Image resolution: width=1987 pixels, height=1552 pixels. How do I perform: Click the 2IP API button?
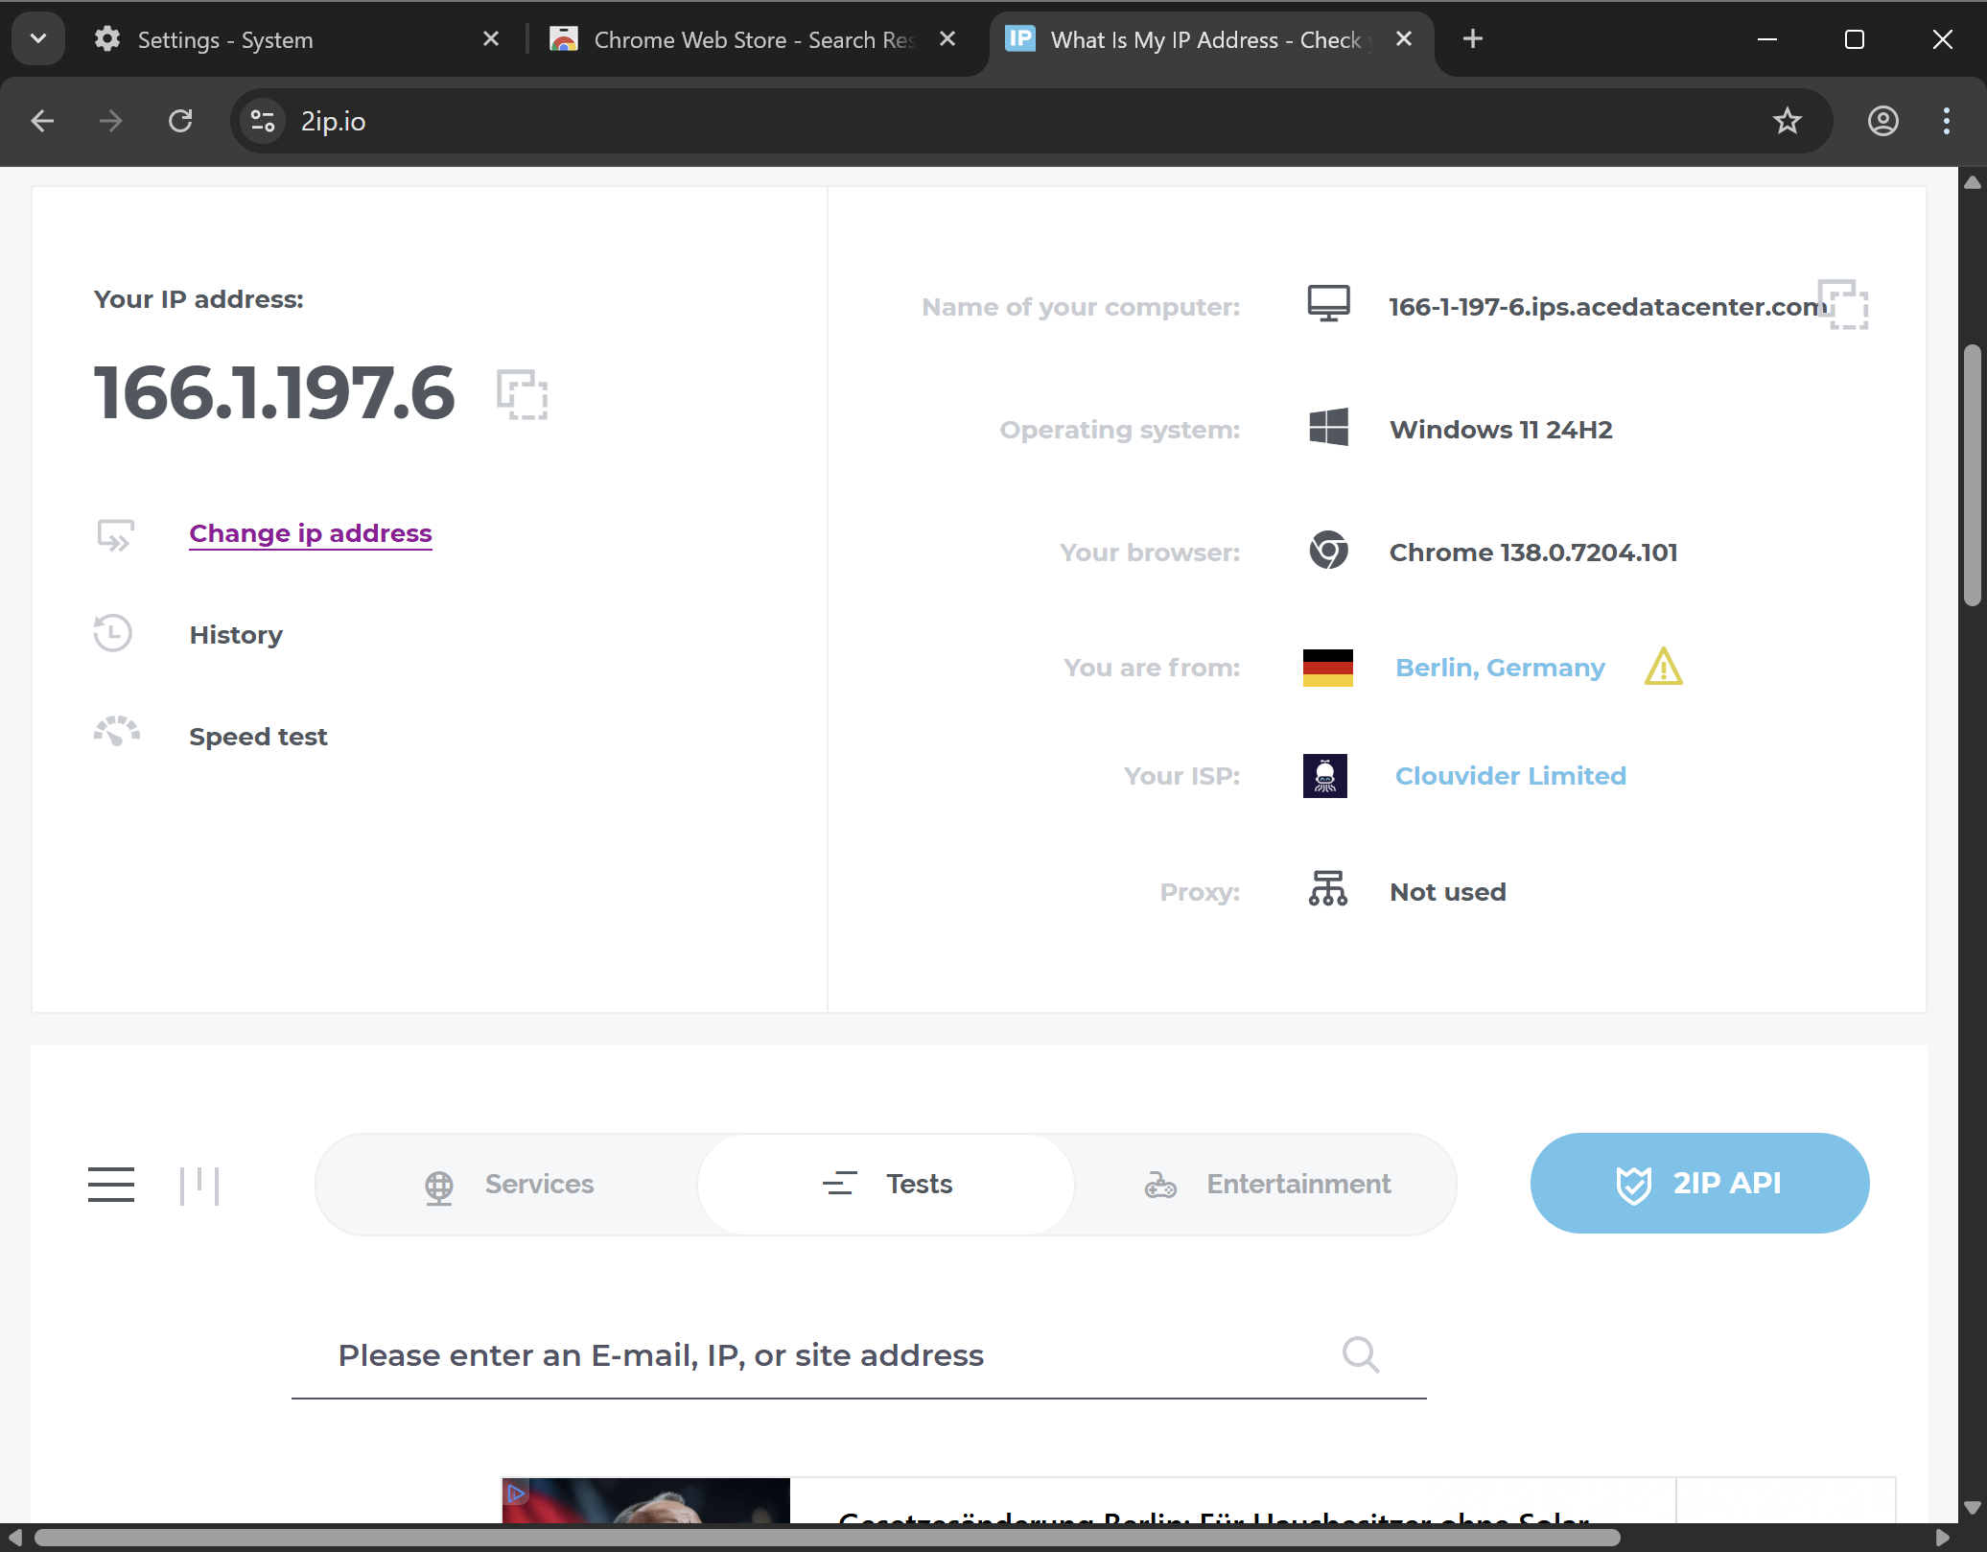click(1699, 1183)
